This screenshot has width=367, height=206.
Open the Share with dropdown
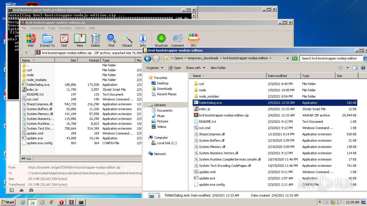[196, 68]
